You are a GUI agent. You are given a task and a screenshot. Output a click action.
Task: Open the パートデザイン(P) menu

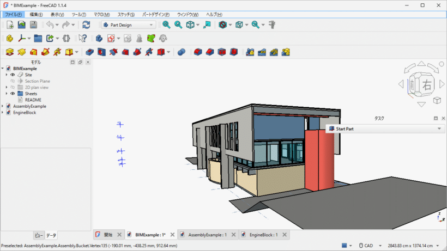[156, 15]
